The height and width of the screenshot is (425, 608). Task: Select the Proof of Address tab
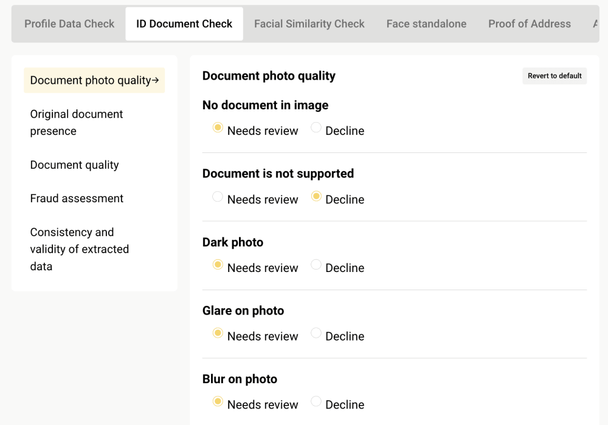(x=529, y=24)
